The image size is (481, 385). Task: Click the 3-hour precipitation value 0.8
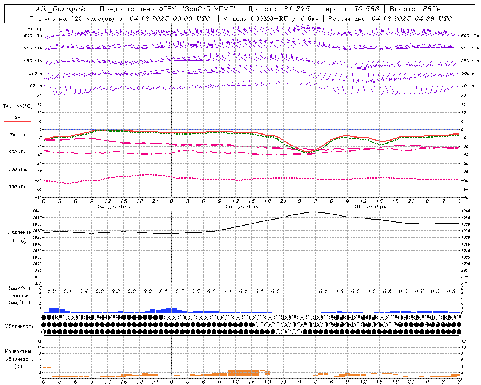pos(435,291)
